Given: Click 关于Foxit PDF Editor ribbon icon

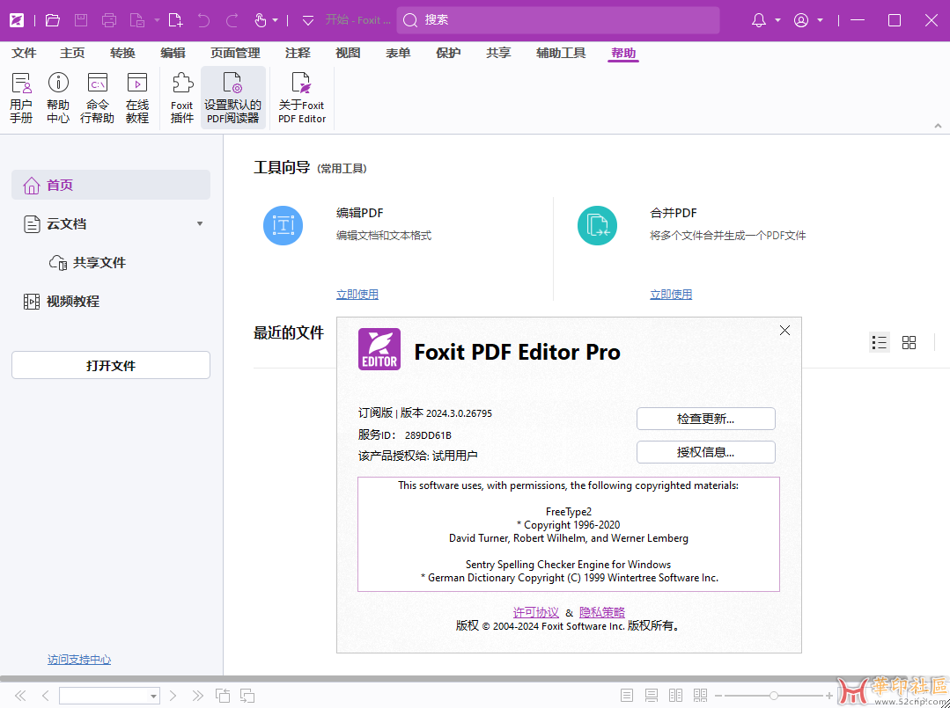Looking at the screenshot, I should click(x=302, y=98).
